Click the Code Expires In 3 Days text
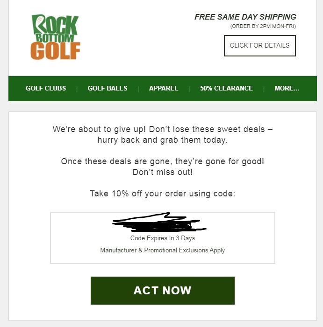 pyautogui.click(x=163, y=238)
